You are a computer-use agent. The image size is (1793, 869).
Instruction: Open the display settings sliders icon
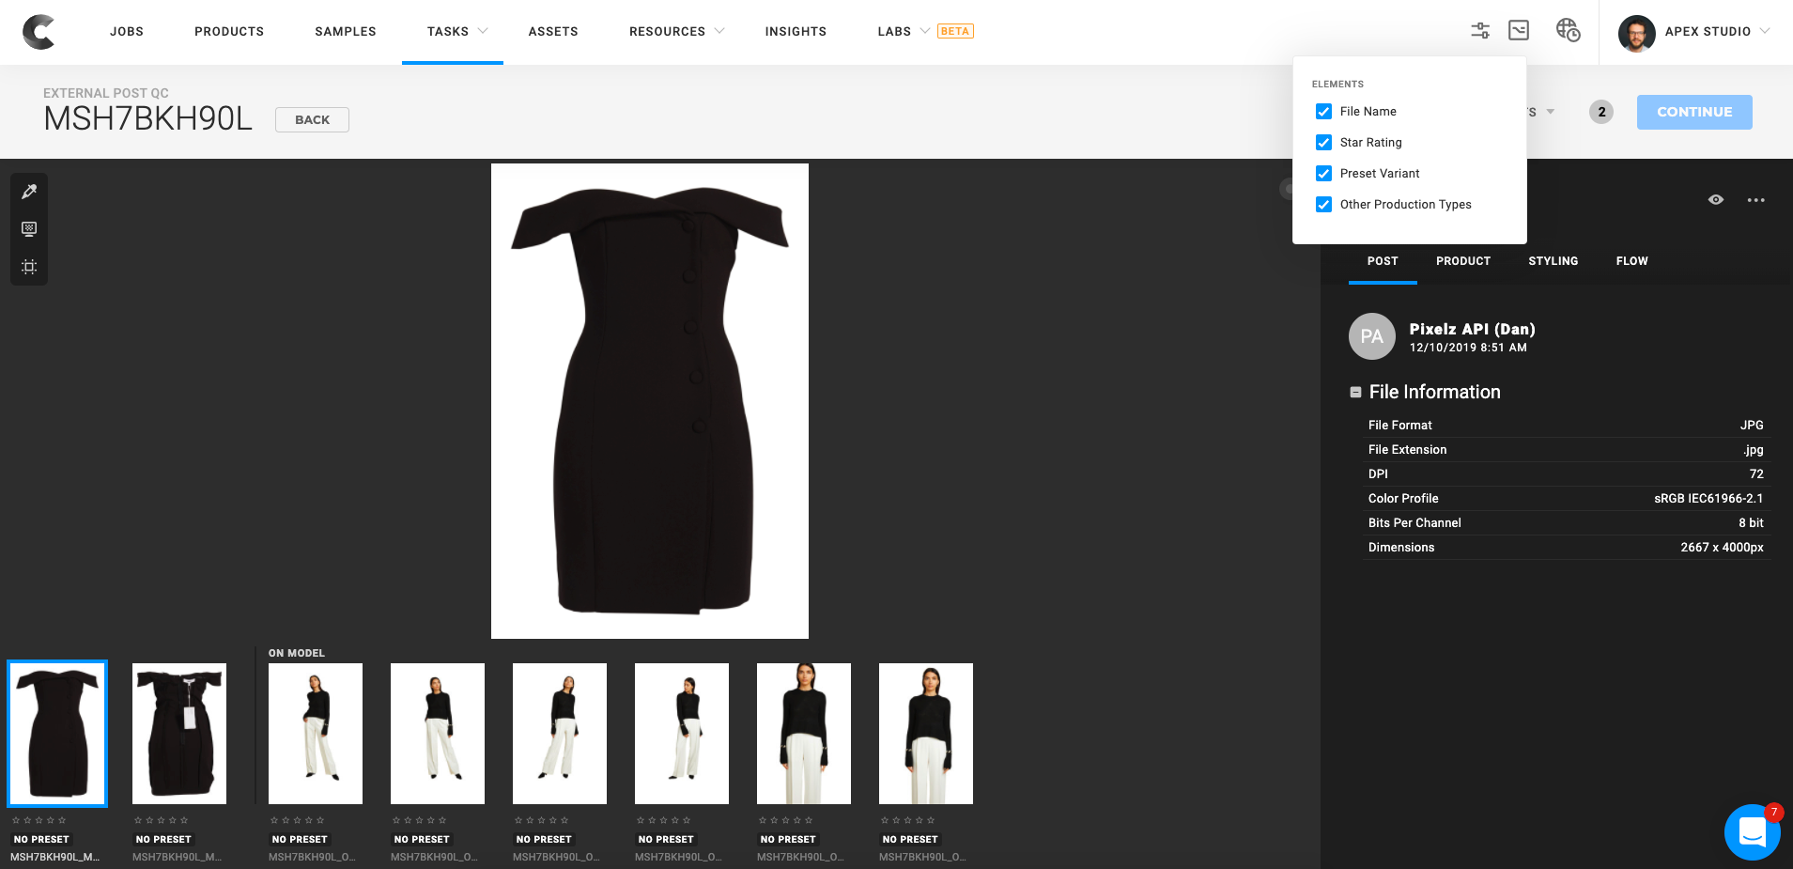(1480, 31)
